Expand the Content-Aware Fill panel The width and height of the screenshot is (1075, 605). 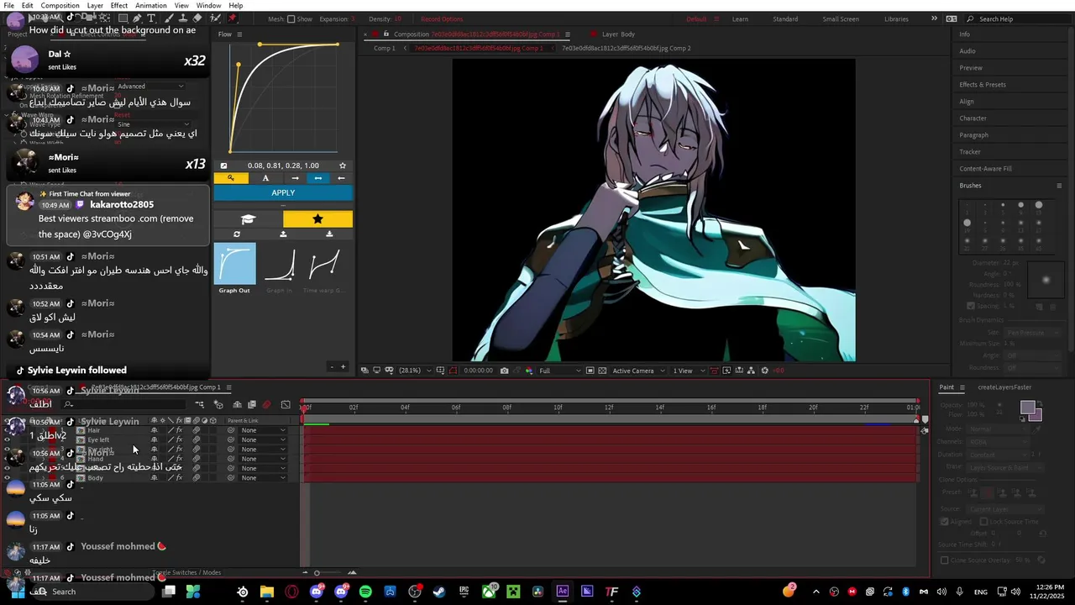pyautogui.click(x=985, y=169)
